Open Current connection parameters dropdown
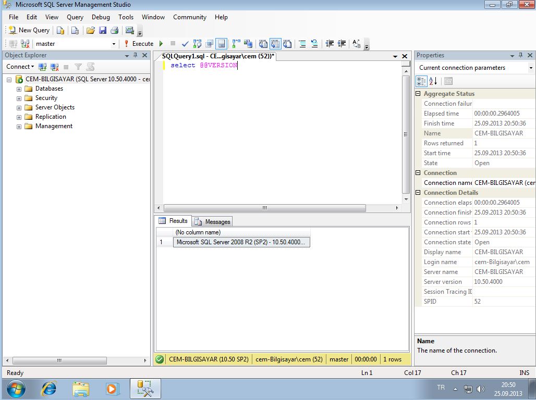The height and width of the screenshot is (400, 536). tap(531, 68)
